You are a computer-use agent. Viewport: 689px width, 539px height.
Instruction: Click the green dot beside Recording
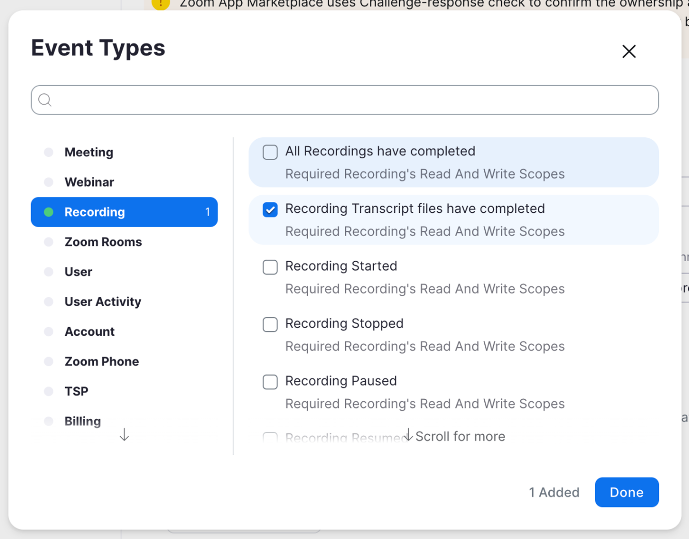tap(48, 212)
